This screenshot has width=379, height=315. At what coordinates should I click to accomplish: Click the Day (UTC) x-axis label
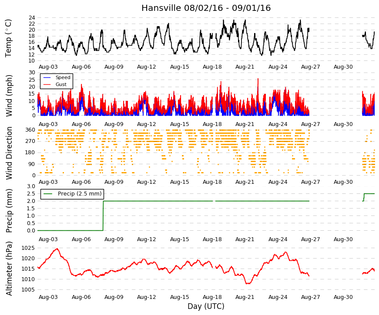(206, 306)
